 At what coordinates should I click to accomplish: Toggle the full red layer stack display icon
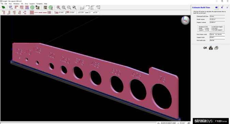pos(32,13)
